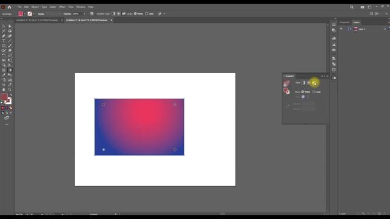Click Layer 1 target circle
The width and height of the screenshot is (390, 219).
pyautogui.click(x=385, y=29)
